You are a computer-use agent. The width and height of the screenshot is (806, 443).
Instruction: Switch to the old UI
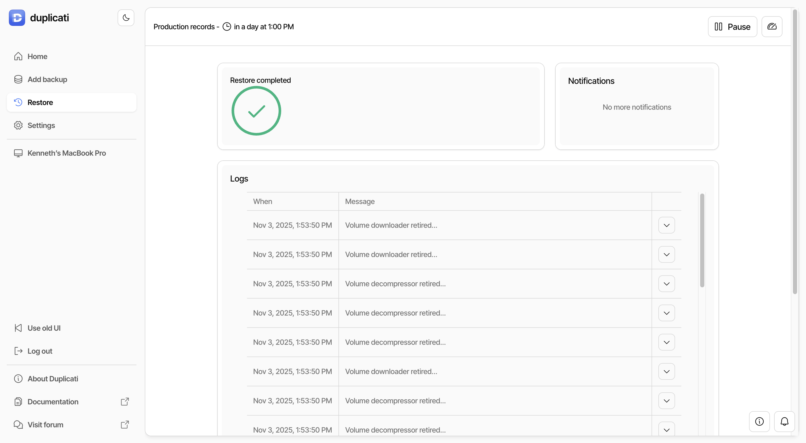(44, 328)
